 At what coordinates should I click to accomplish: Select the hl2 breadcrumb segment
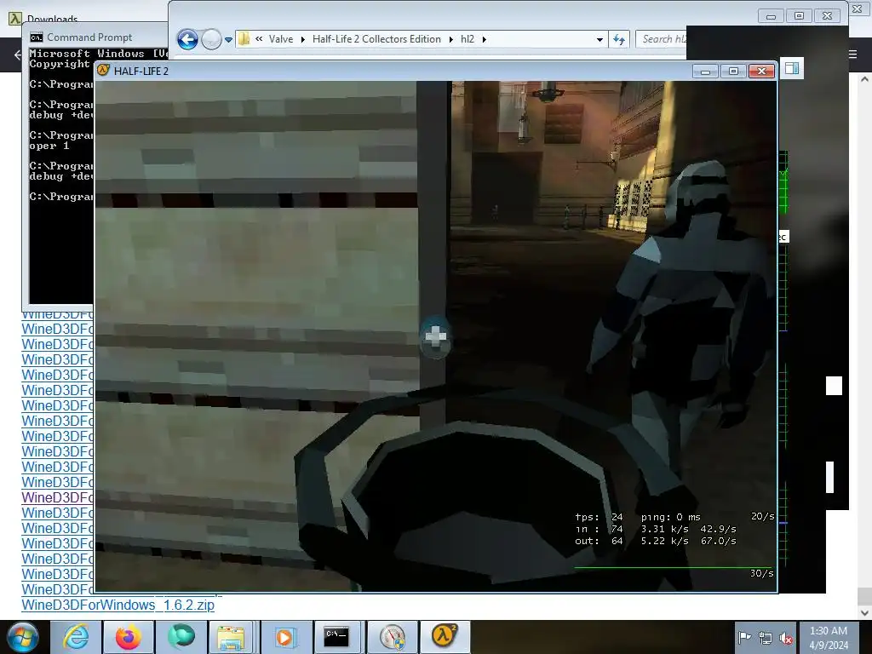[x=468, y=39]
